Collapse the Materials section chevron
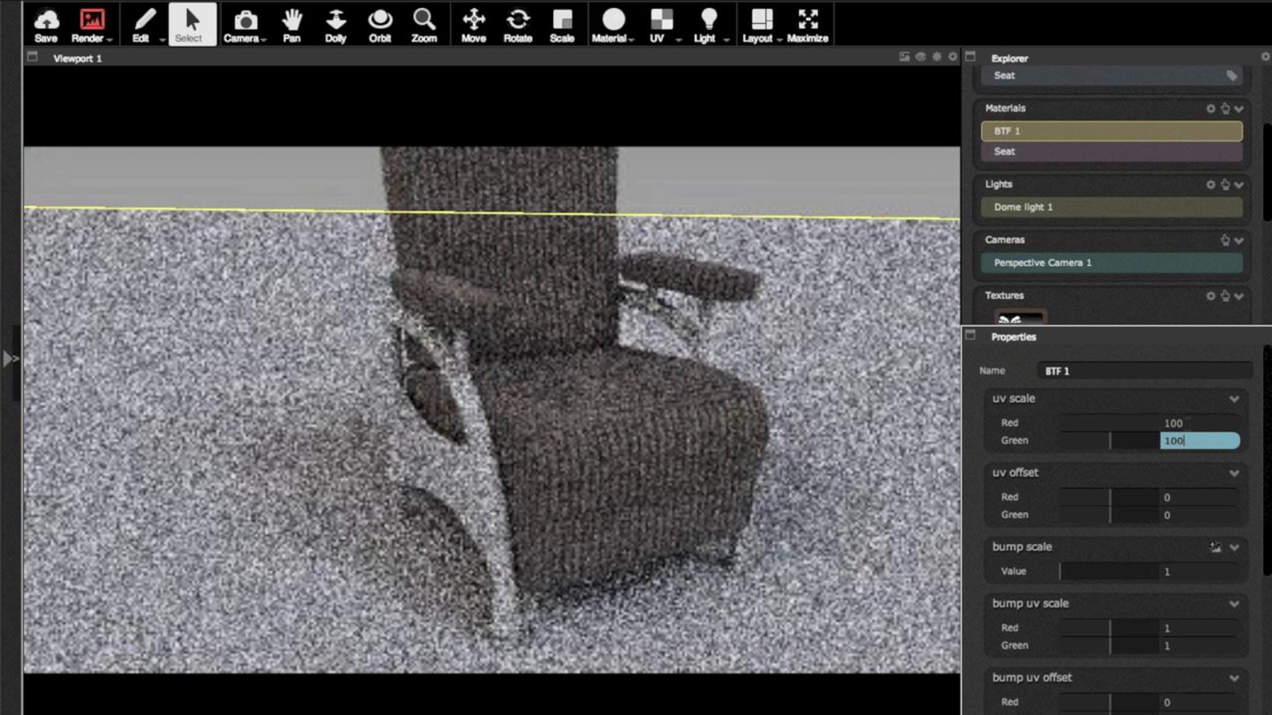The image size is (1272, 715). pyautogui.click(x=1239, y=109)
